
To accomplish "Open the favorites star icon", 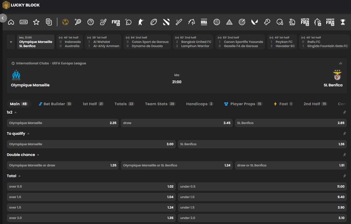I will point(36,22).
